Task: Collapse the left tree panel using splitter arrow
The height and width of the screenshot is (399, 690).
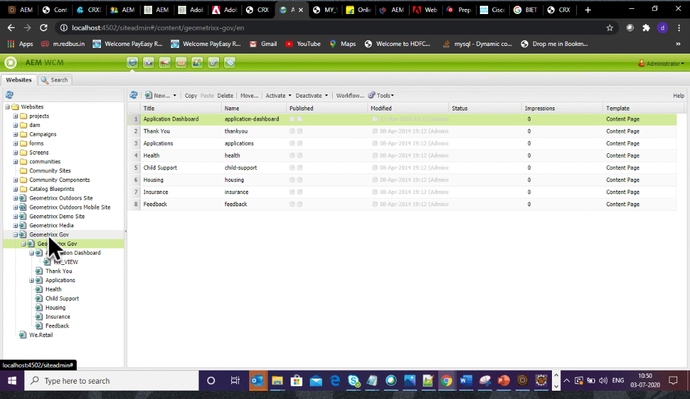Action: [125, 230]
